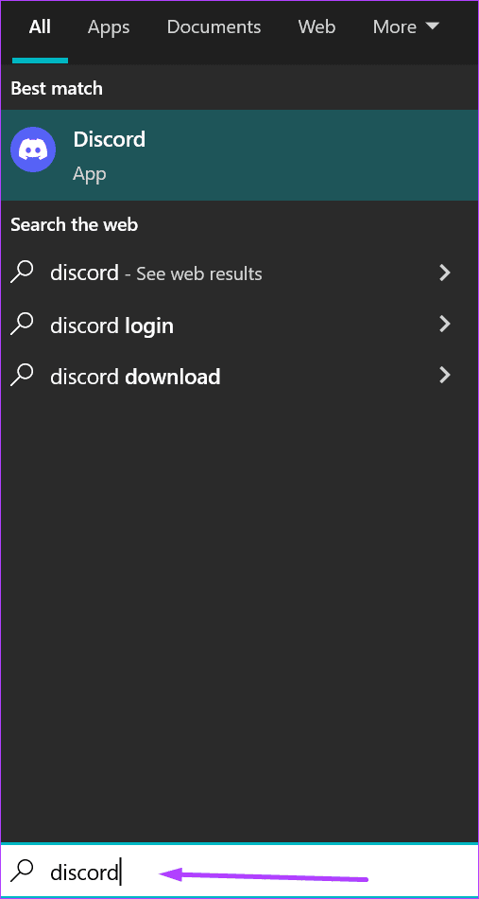Click magnifier icon beside 'discord login'

(x=23, y=324)
